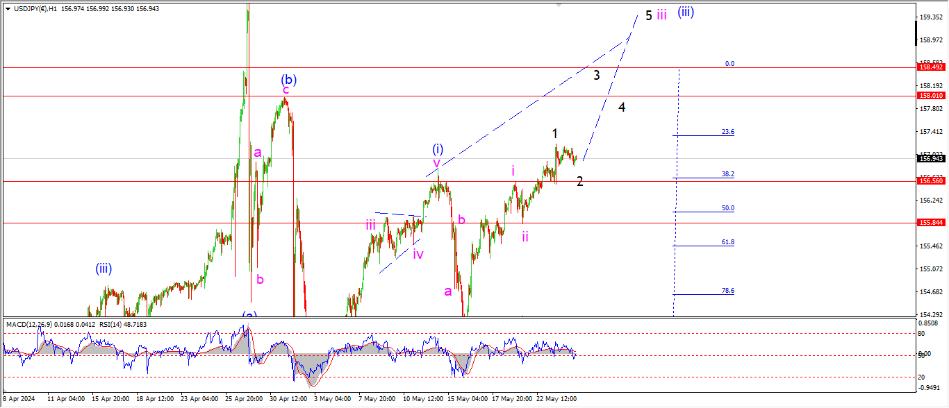949x408 pixels.
Task: Click the 23.6 Fibonacci level label
Action: [728, 131]
